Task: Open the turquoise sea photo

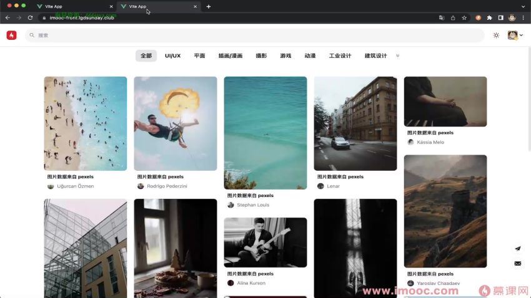Action: pyautogui.click(x=265, y=133)
